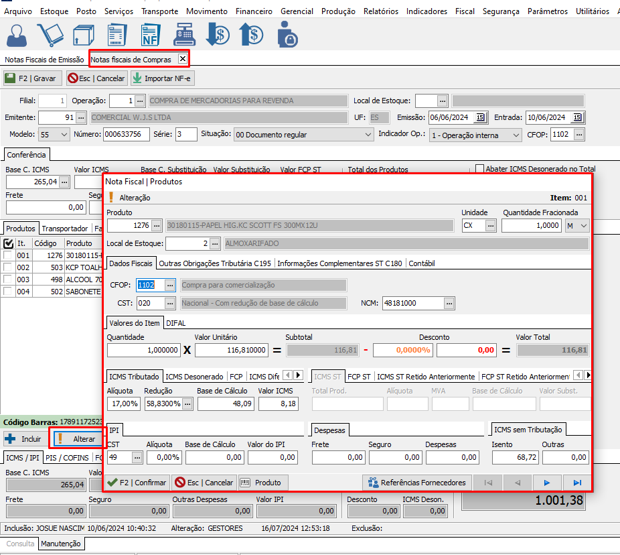Toggle Abater ICMS Desonerado no Total checkbox
This screenshot has height=555, width=620.
(x=479, y=170)
